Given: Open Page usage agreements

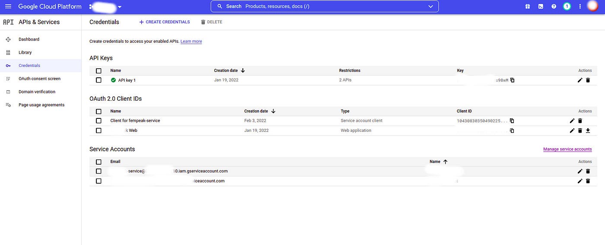Looking at the screenshot, I should [x=41, y=105].
